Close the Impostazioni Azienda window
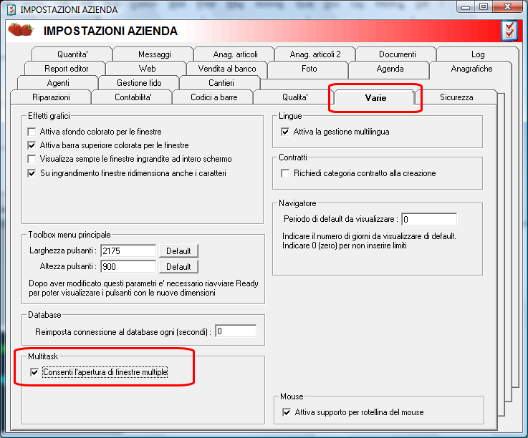 pyautogui.click(x=507, y=7)
